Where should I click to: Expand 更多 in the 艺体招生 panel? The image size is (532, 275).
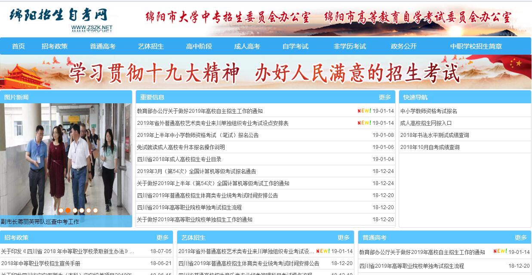point(344,238)
